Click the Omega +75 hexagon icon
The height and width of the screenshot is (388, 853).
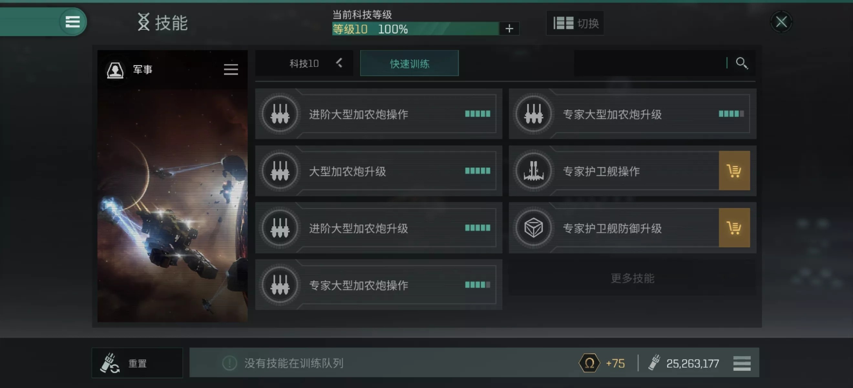589,363
